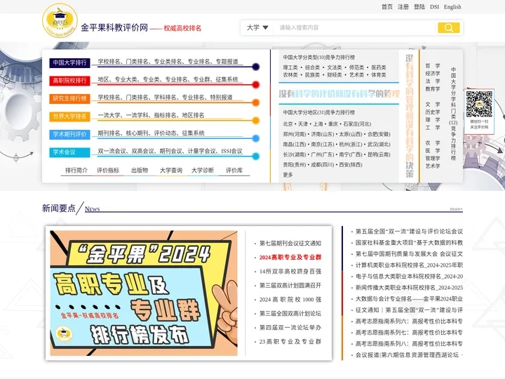Screen dimensions: 505x379
Task: Open 高考志愿指南系列六 article
Action: click(409, 321)
